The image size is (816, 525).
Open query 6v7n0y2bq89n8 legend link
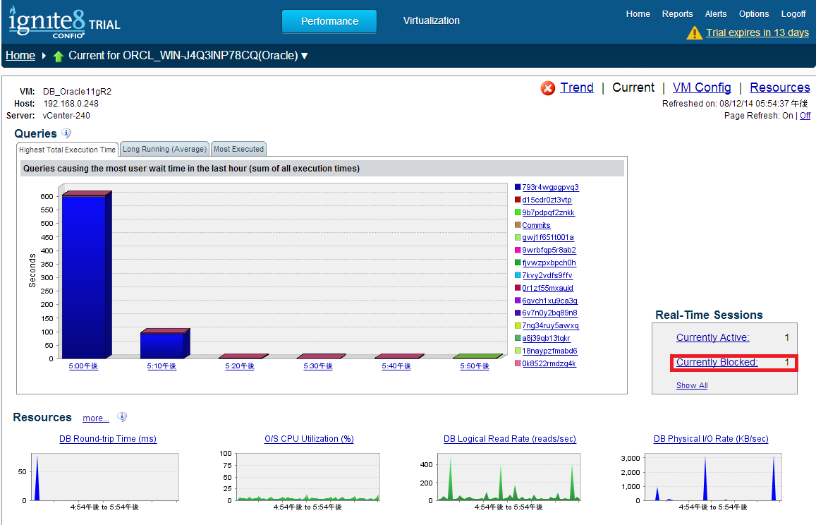coord(549,313)
